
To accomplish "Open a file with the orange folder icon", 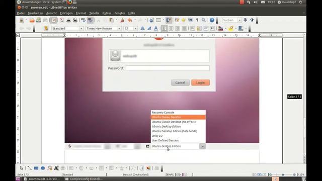I will pos(32,20).
